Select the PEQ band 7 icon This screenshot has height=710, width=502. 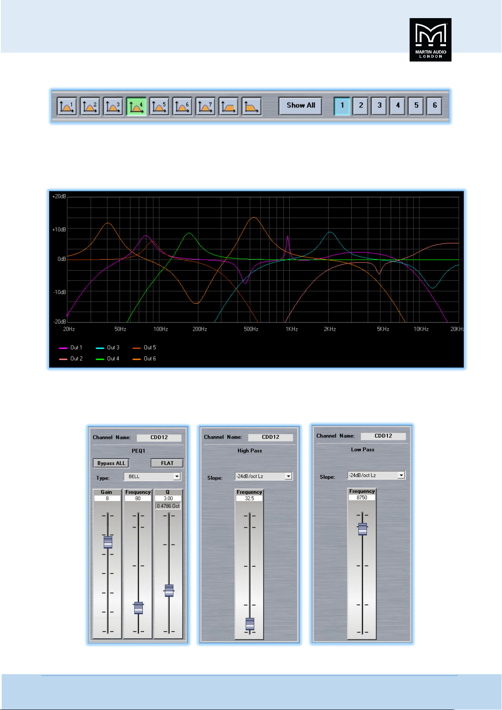(x=206, y=106)
